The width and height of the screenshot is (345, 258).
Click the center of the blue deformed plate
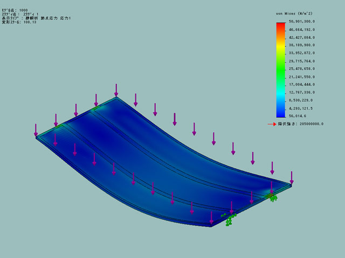coord(162,156)
